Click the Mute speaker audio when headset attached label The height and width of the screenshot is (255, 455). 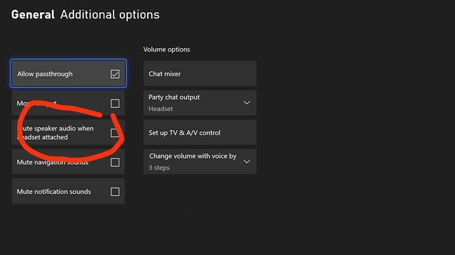point(55,133)
